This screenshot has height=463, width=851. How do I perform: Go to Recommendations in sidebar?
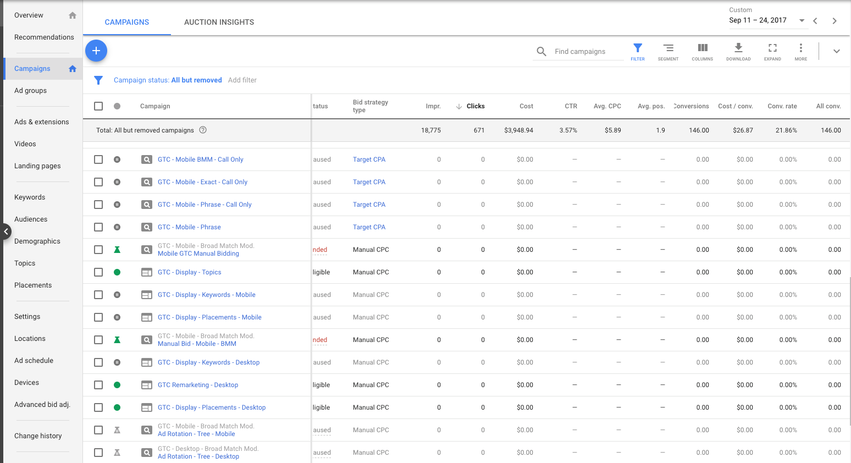click(44, 37)
